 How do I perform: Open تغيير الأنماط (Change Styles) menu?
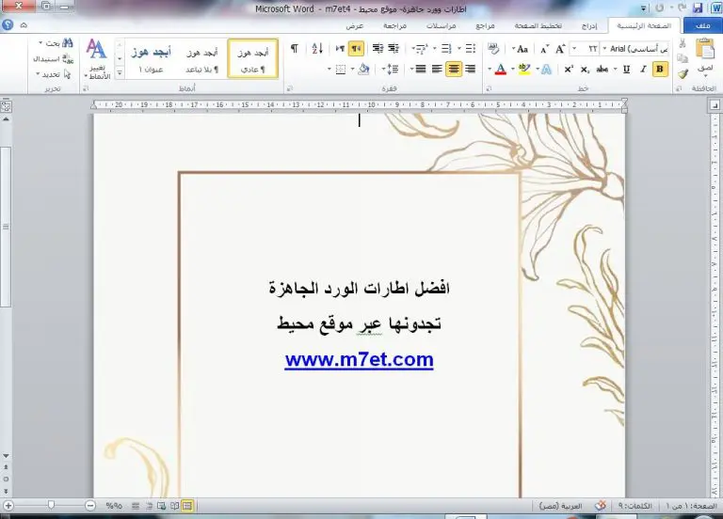97,59
